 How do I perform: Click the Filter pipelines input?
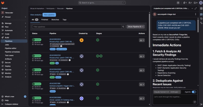point(77,27)
